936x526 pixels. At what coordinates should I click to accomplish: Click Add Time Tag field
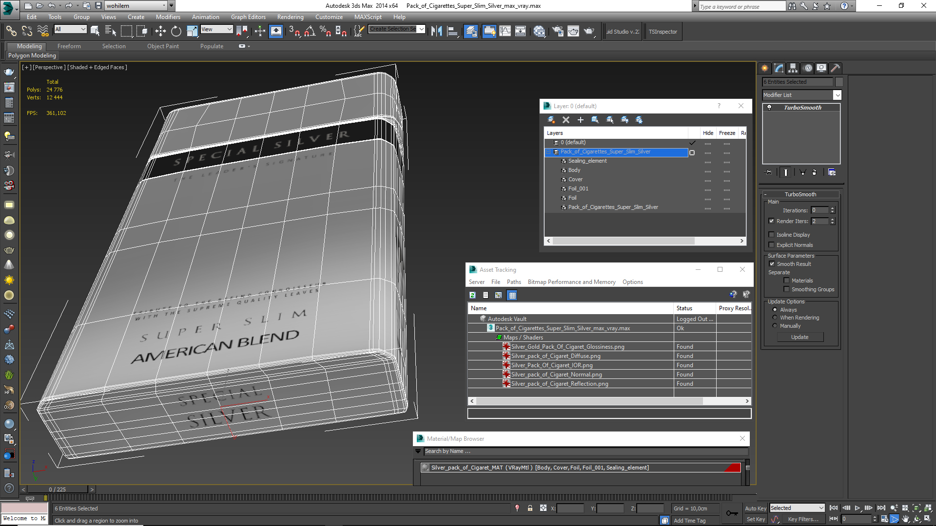point(689,521)
